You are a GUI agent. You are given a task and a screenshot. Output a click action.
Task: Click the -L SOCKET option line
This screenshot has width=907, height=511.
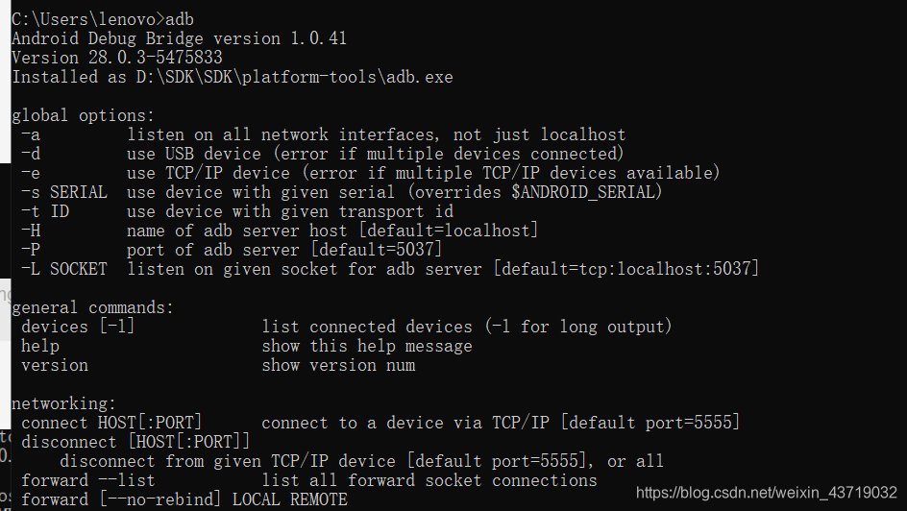click(x=390, y=268)
